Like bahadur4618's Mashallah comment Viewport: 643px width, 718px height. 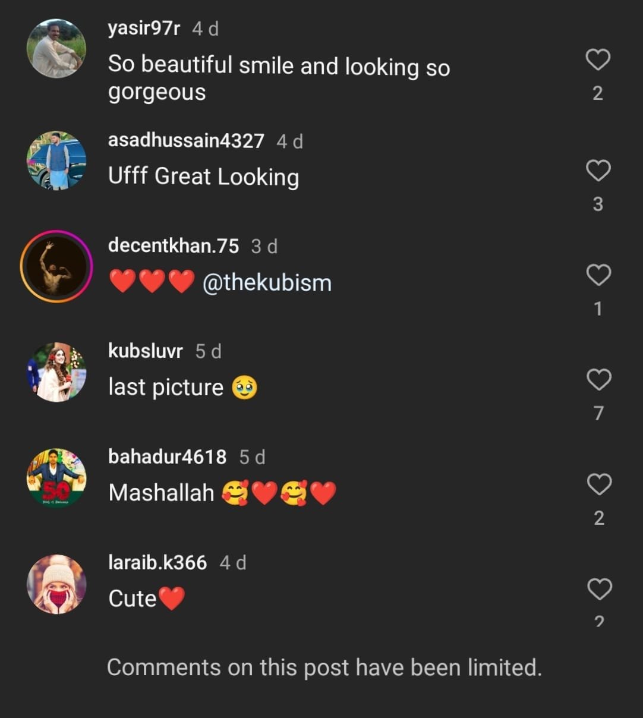click(x=599, y=485)
